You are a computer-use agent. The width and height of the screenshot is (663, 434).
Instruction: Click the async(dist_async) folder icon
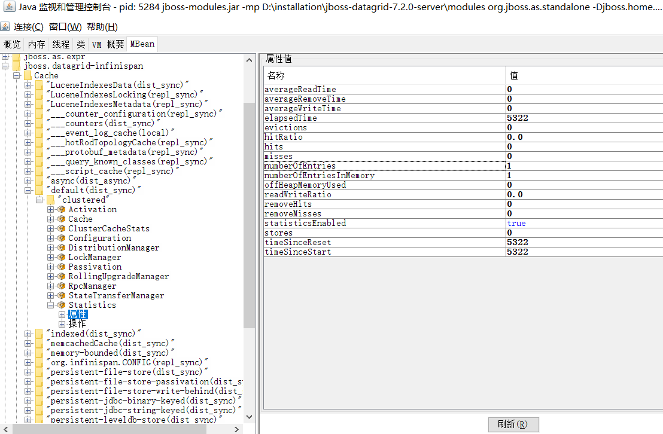pyautogui.click(x=39, y=181)
